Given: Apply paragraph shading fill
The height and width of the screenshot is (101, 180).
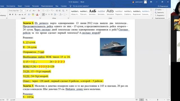Looking at the screenshot, I should click(60, 15).
